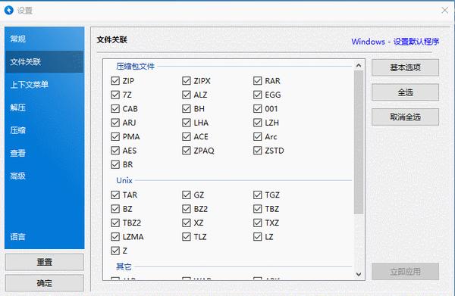The image size is (455, 296).
Task: Toggle the BZ2 checkbox
Action: (x=187, y=209)
